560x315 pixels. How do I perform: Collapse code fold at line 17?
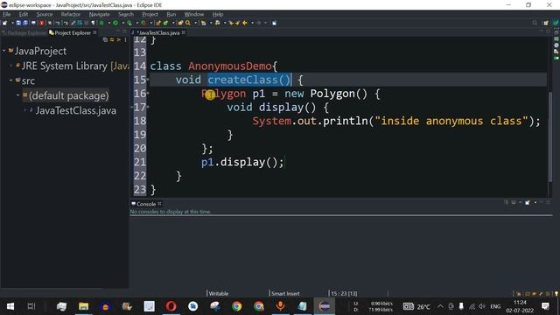point(148,107)
